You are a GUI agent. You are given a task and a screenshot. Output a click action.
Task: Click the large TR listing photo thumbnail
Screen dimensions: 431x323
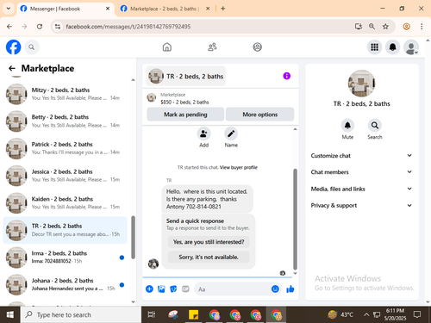[361, 84]
